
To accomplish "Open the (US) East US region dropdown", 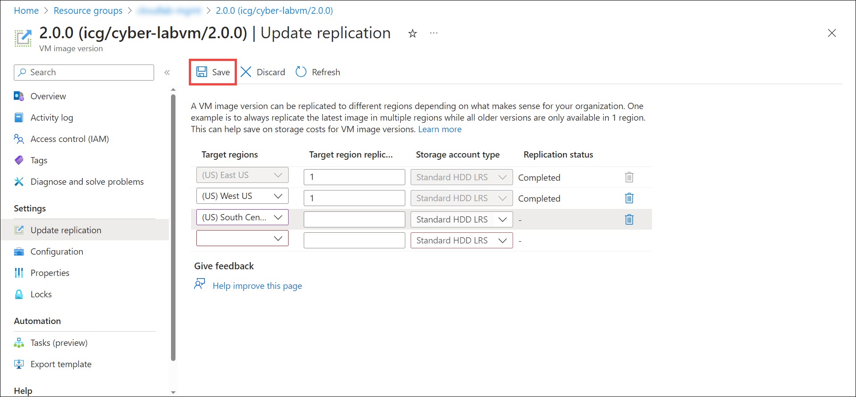I will tap(242, 175).
